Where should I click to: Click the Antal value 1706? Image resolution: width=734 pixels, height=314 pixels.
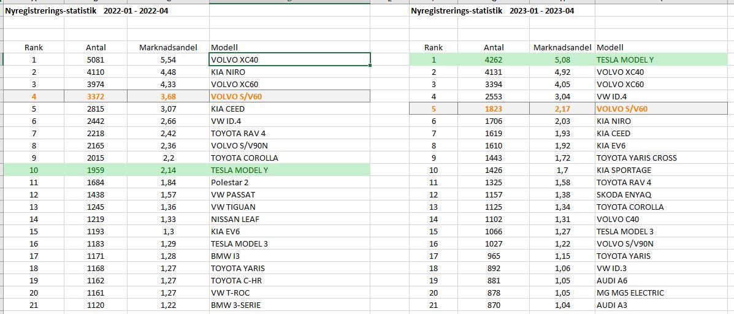(494, 121)
